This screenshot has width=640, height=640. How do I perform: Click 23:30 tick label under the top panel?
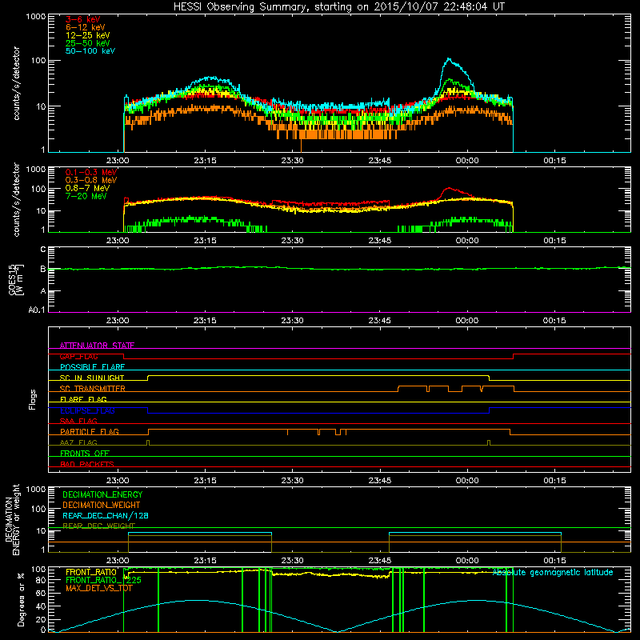[292, 161]
